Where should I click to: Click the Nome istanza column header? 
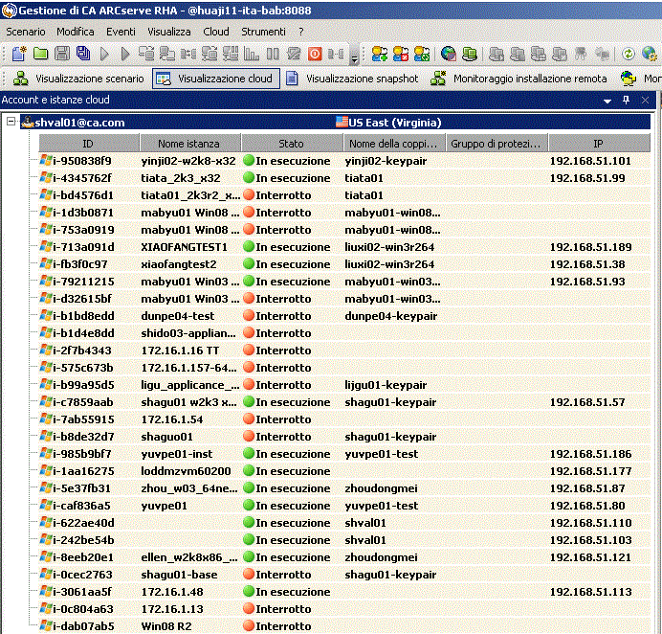pos(188,144)
